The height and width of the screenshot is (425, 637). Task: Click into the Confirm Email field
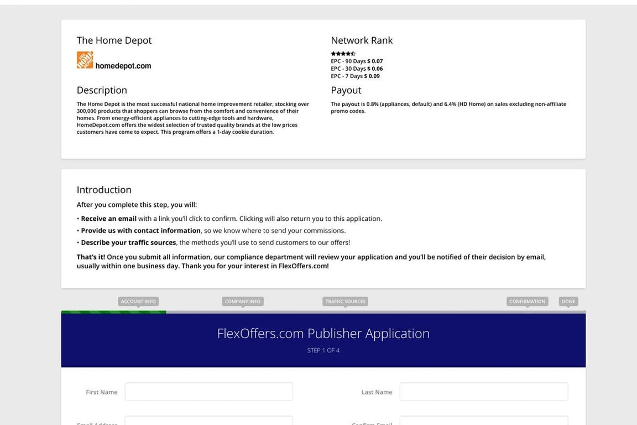point(483,421)
